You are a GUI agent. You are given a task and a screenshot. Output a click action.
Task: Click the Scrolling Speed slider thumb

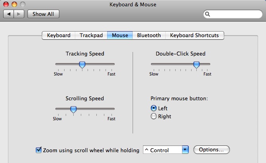(73, 109)
